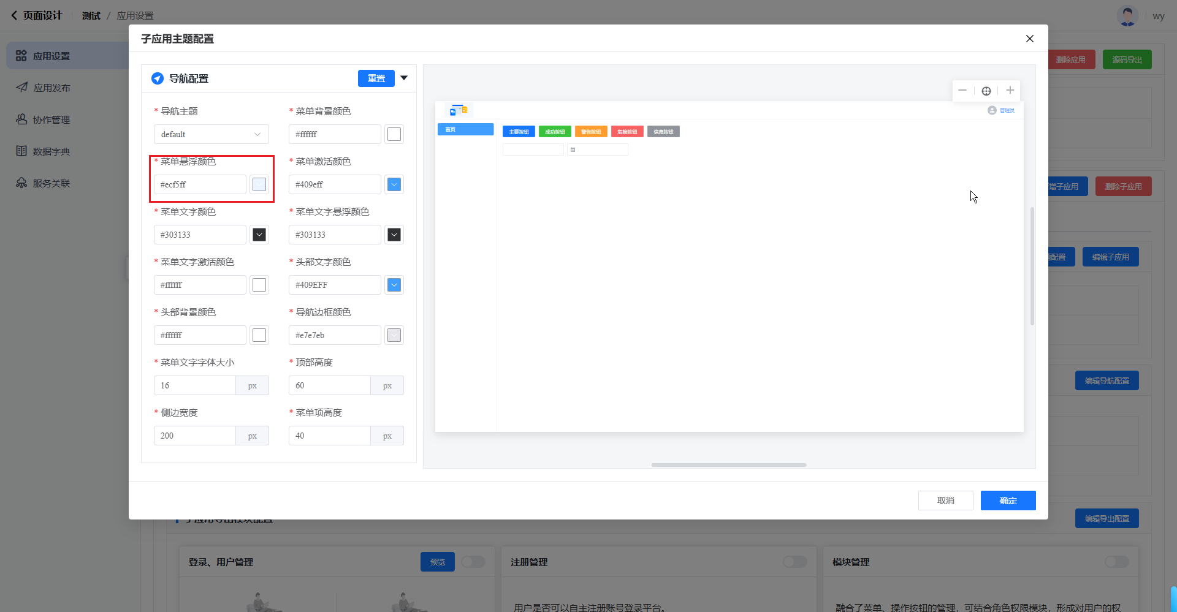Collapse the 导航配置 panel arrow
Viewport: 1177px width, 612px height.
tap(404, 78)
